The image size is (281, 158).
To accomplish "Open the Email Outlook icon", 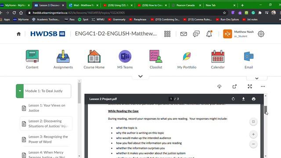I will click(249, 56).
